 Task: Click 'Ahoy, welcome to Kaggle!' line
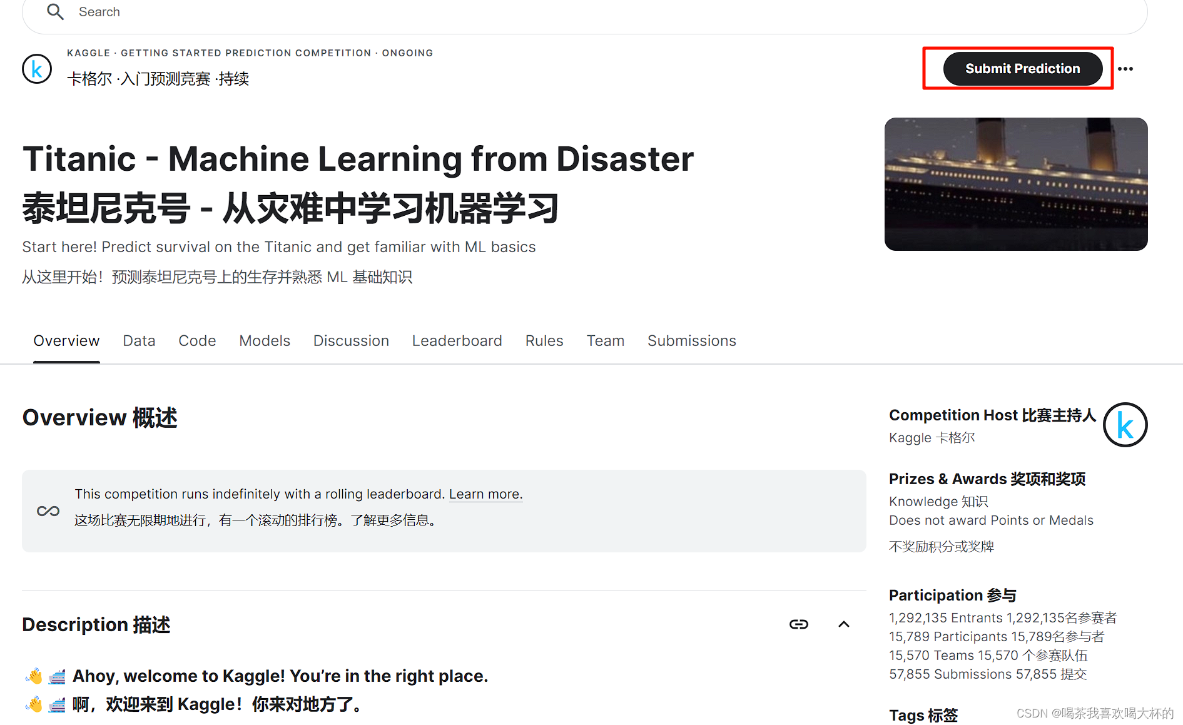(x=280, y=676)
